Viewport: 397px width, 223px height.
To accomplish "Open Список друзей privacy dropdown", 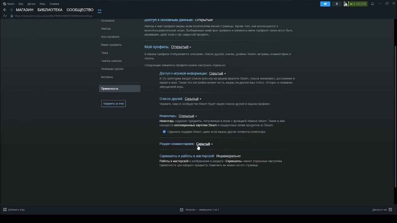I will click(193, 99).
